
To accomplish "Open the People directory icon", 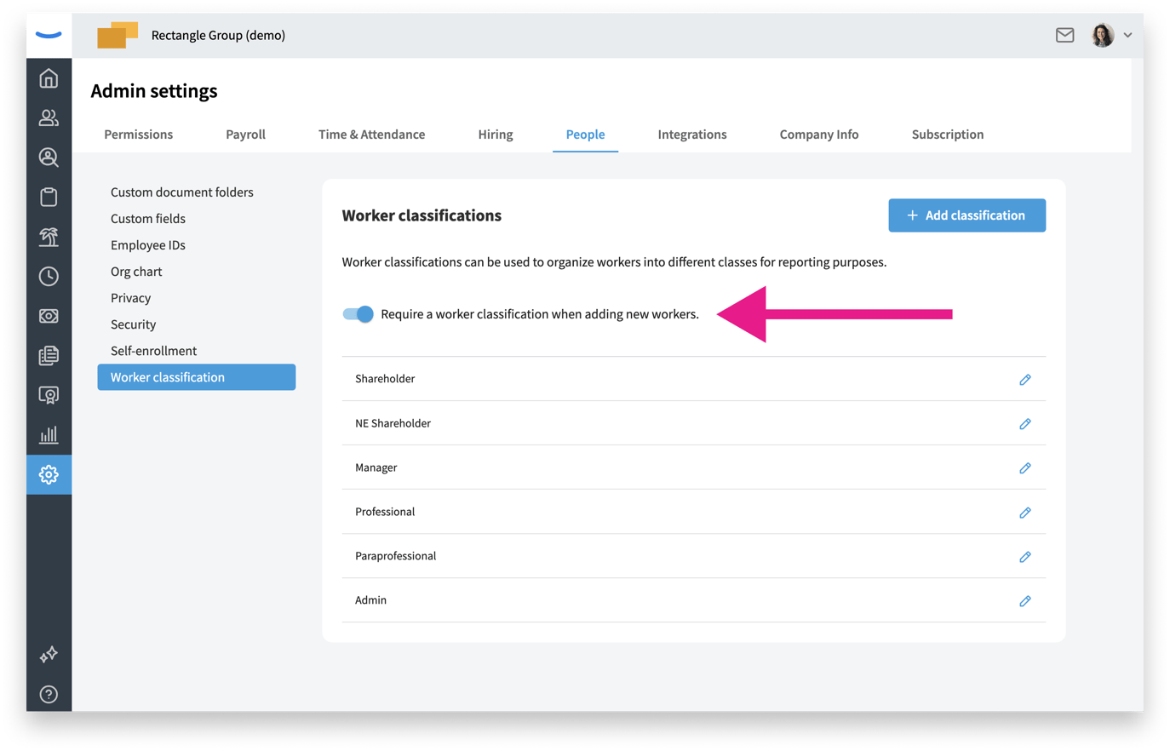I will pyautogui.click(x=49, y=118).
